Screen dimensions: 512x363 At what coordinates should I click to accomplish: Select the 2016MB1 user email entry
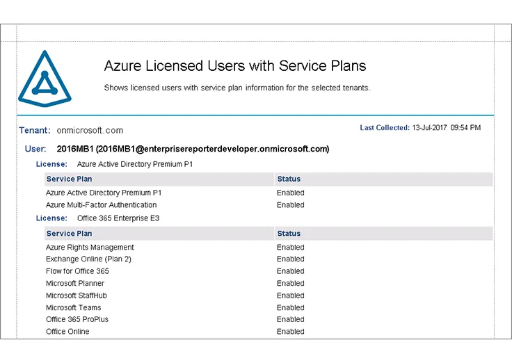tap(193, 149)
